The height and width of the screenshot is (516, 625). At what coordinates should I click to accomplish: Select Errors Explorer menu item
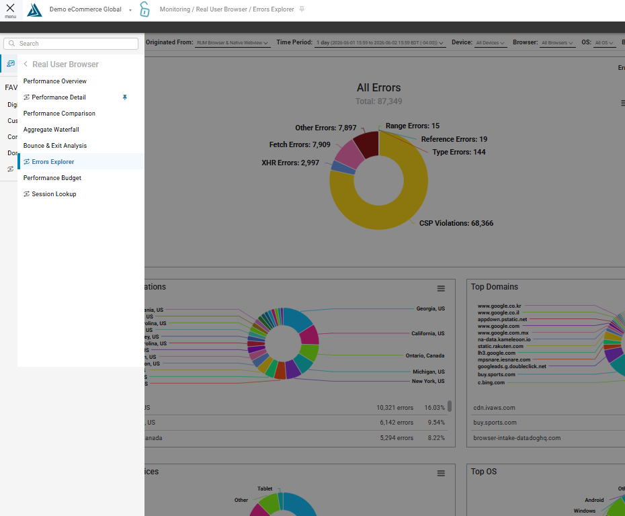click(x=81, y=161)
